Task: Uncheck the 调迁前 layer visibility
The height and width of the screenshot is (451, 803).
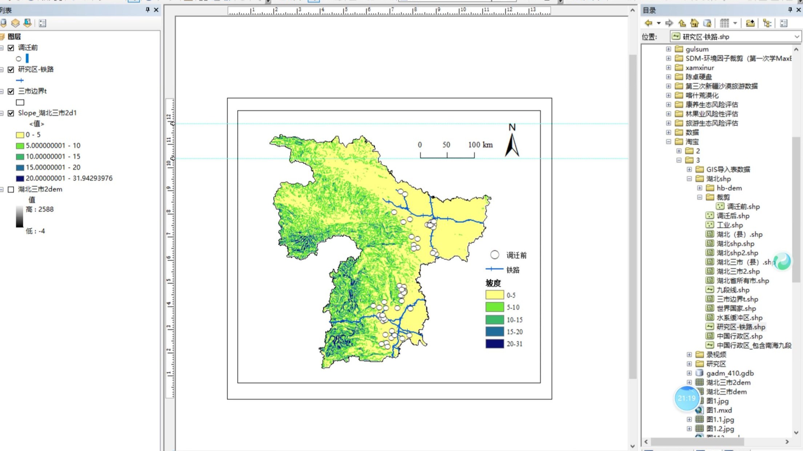Action: (11, 48)
